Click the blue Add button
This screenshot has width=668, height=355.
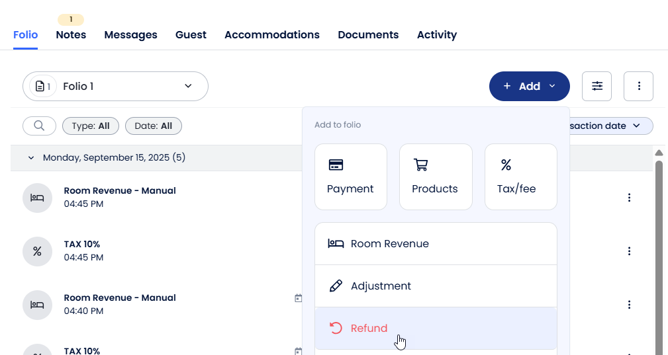pos(529,86)
